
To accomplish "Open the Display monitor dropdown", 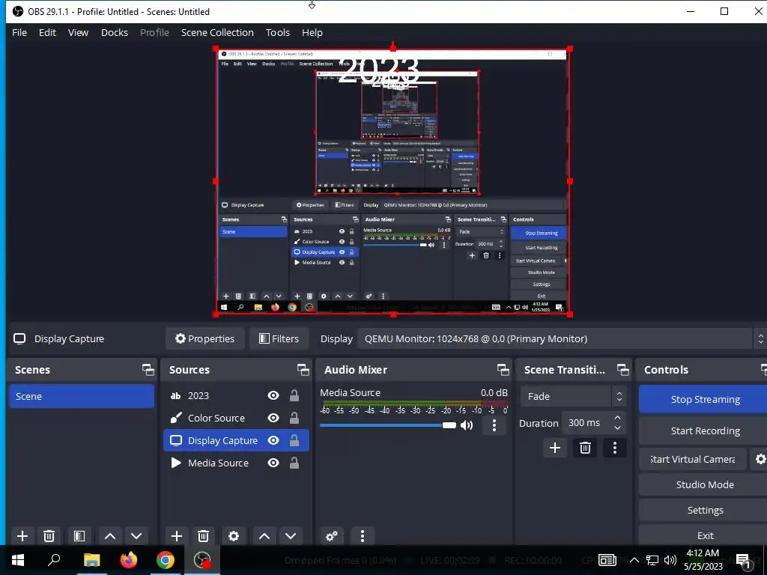I will point(562,339).
